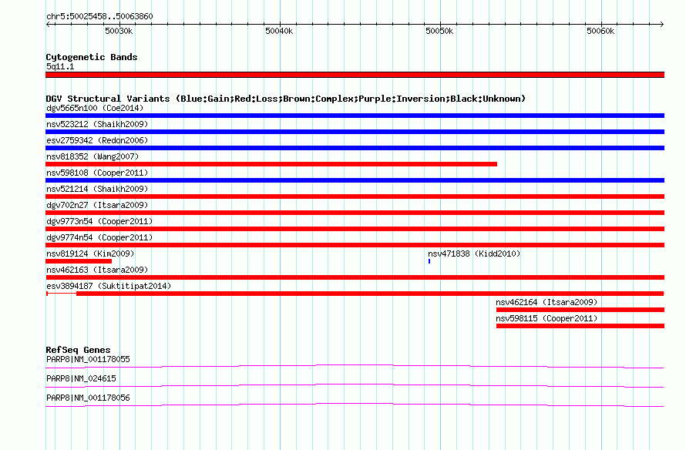This screenshot has width=686, height=450.
Task: Click the right arrow of the ruler
Action: coord(662,24)
